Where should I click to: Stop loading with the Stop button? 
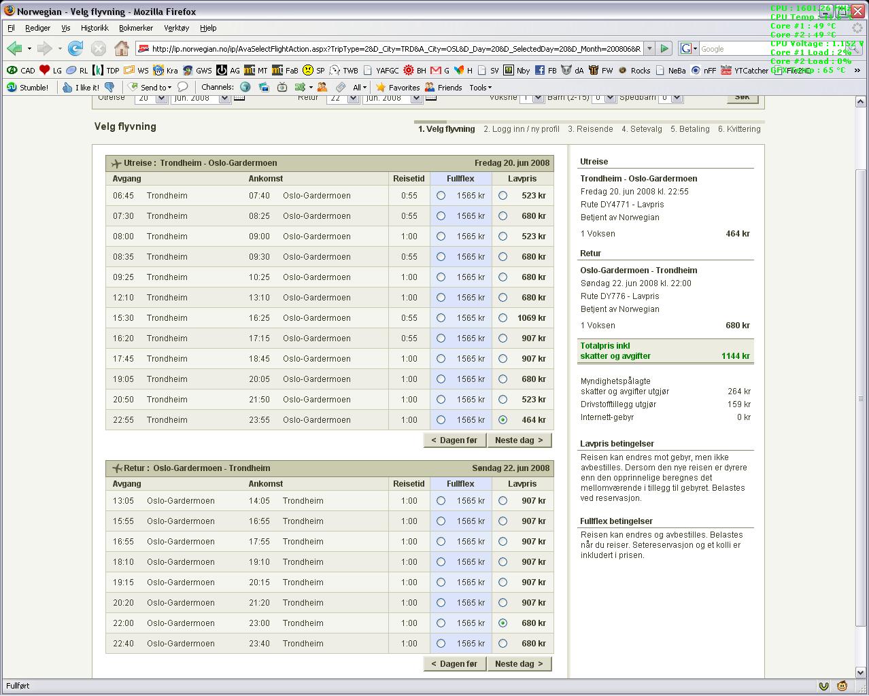[99, 48]
